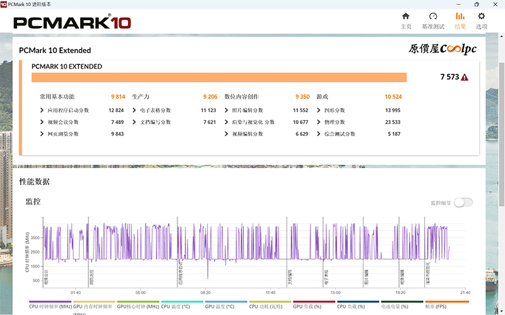Viewport: 505px width, 315px height.
Task: Click the PCMark 10 Extended heading
Action: 55,50
